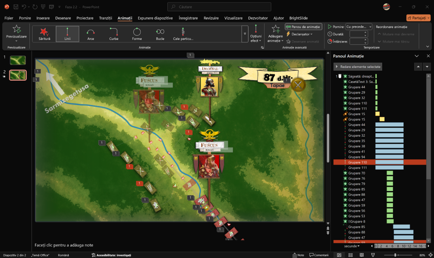Apply the Bucle motion path
Viewport: 434px width, 258px height.
160,34
